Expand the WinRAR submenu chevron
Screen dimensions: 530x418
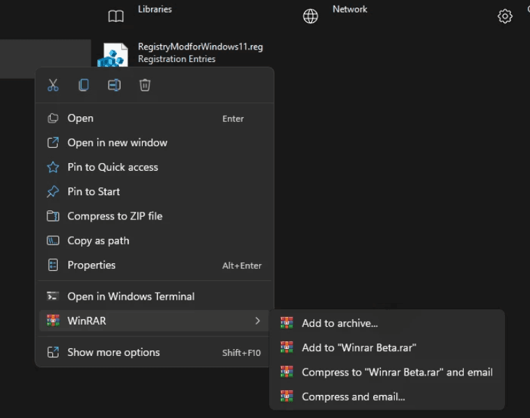coord(258,320)
